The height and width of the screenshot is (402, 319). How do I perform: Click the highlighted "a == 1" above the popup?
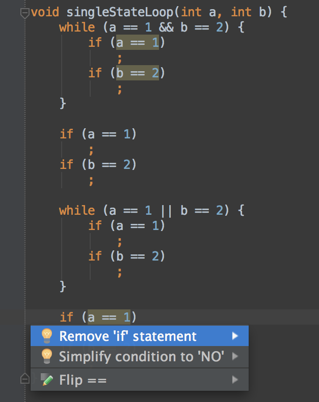(x=109, y=317)
